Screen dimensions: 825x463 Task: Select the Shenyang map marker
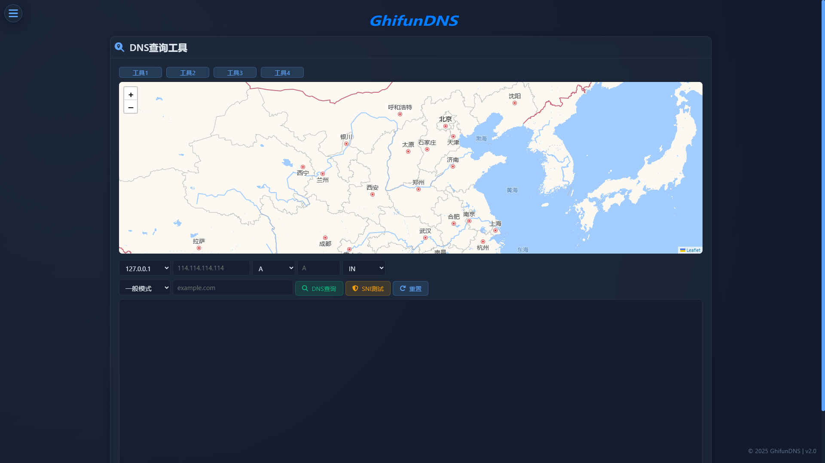(515, 103)
